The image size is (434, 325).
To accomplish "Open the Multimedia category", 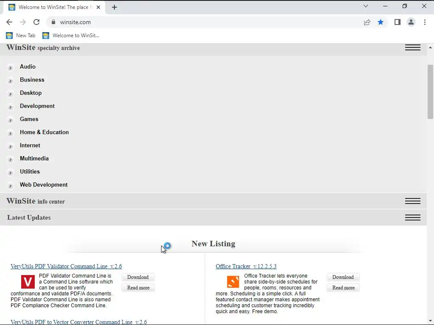I will tap(34, 158).
